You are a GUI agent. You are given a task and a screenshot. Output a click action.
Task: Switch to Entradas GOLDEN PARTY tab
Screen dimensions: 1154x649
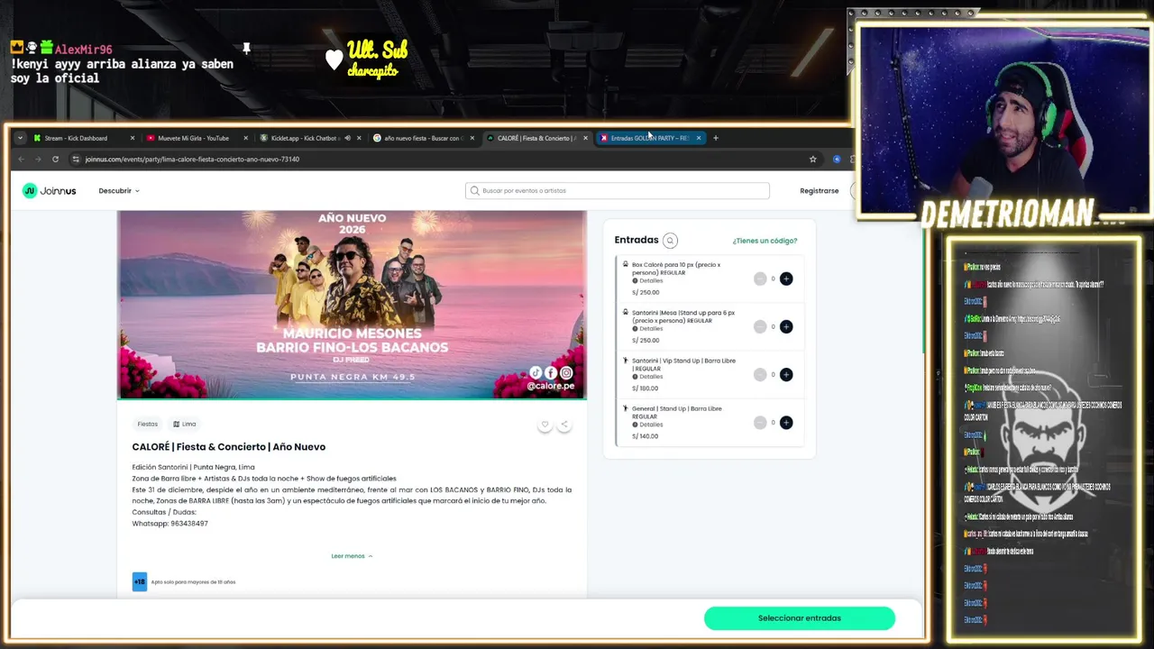click(649, 138)
